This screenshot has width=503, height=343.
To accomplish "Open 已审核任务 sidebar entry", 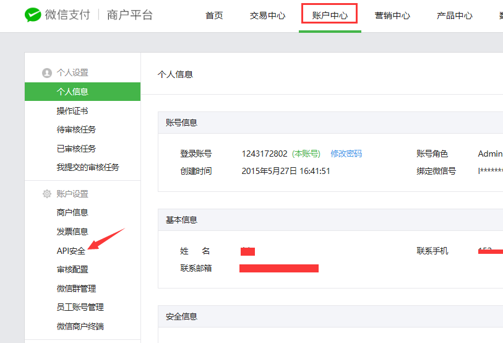I will point(76,149).
